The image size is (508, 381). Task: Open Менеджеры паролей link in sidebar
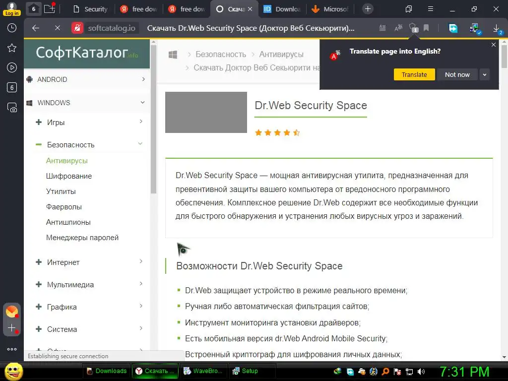click(82, 238)
